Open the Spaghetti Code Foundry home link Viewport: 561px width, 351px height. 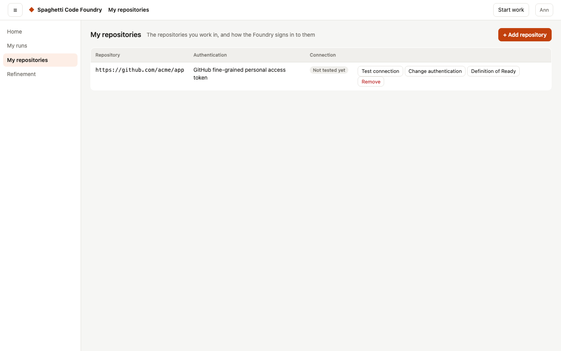click(x=65, y=10)
